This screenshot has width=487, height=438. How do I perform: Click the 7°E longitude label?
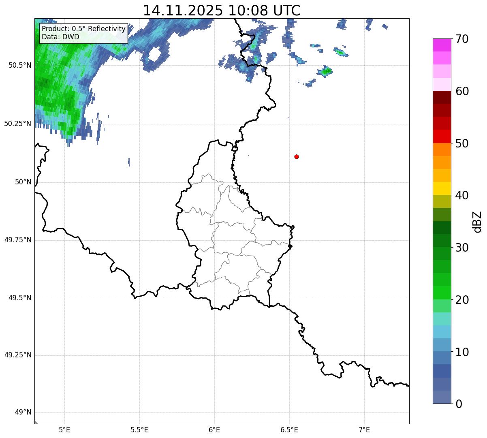coord(365,429)
